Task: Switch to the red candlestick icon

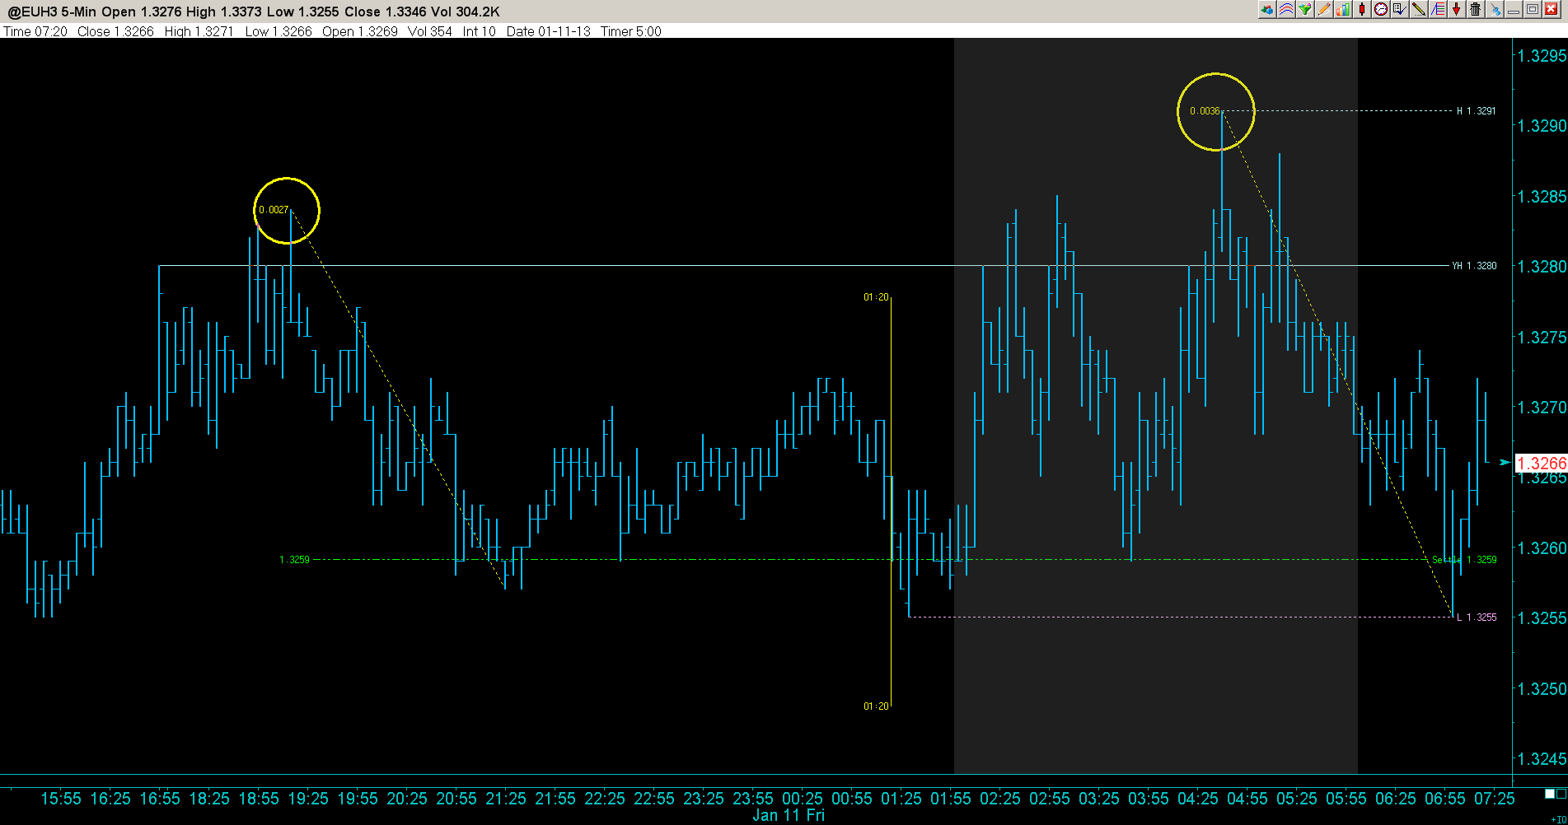Action: coord(1362,9)
